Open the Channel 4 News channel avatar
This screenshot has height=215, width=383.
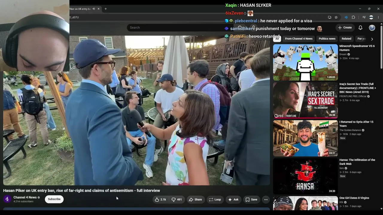[7, 199]
